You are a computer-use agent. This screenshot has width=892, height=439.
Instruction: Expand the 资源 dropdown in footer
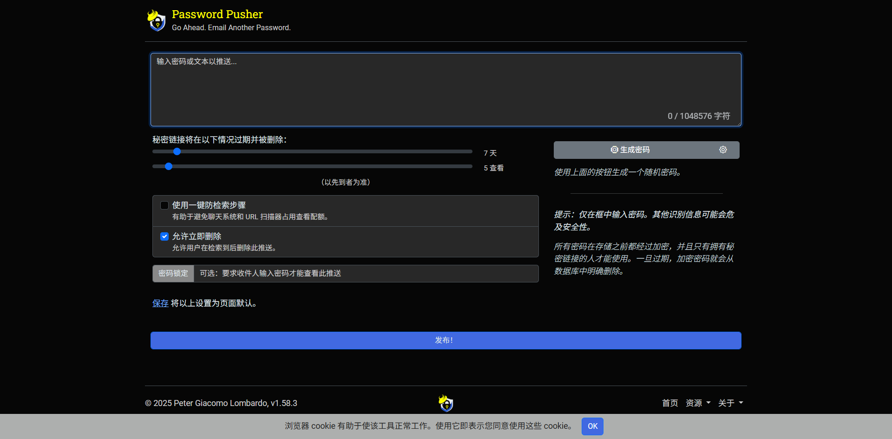(x=698, y=403)
